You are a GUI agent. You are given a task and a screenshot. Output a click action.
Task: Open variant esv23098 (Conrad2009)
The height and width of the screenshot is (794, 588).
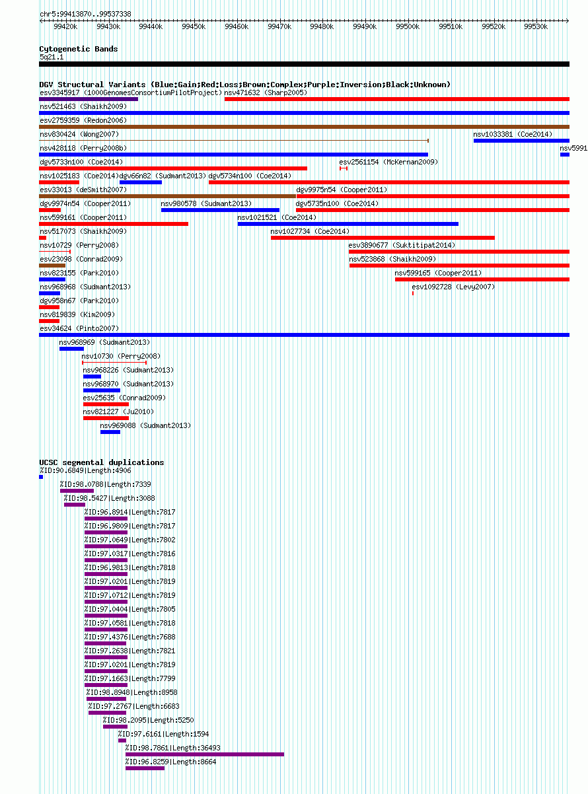53,266
